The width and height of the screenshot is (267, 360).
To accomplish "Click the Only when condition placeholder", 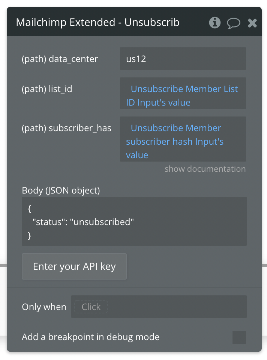I will tap(91, 307).
